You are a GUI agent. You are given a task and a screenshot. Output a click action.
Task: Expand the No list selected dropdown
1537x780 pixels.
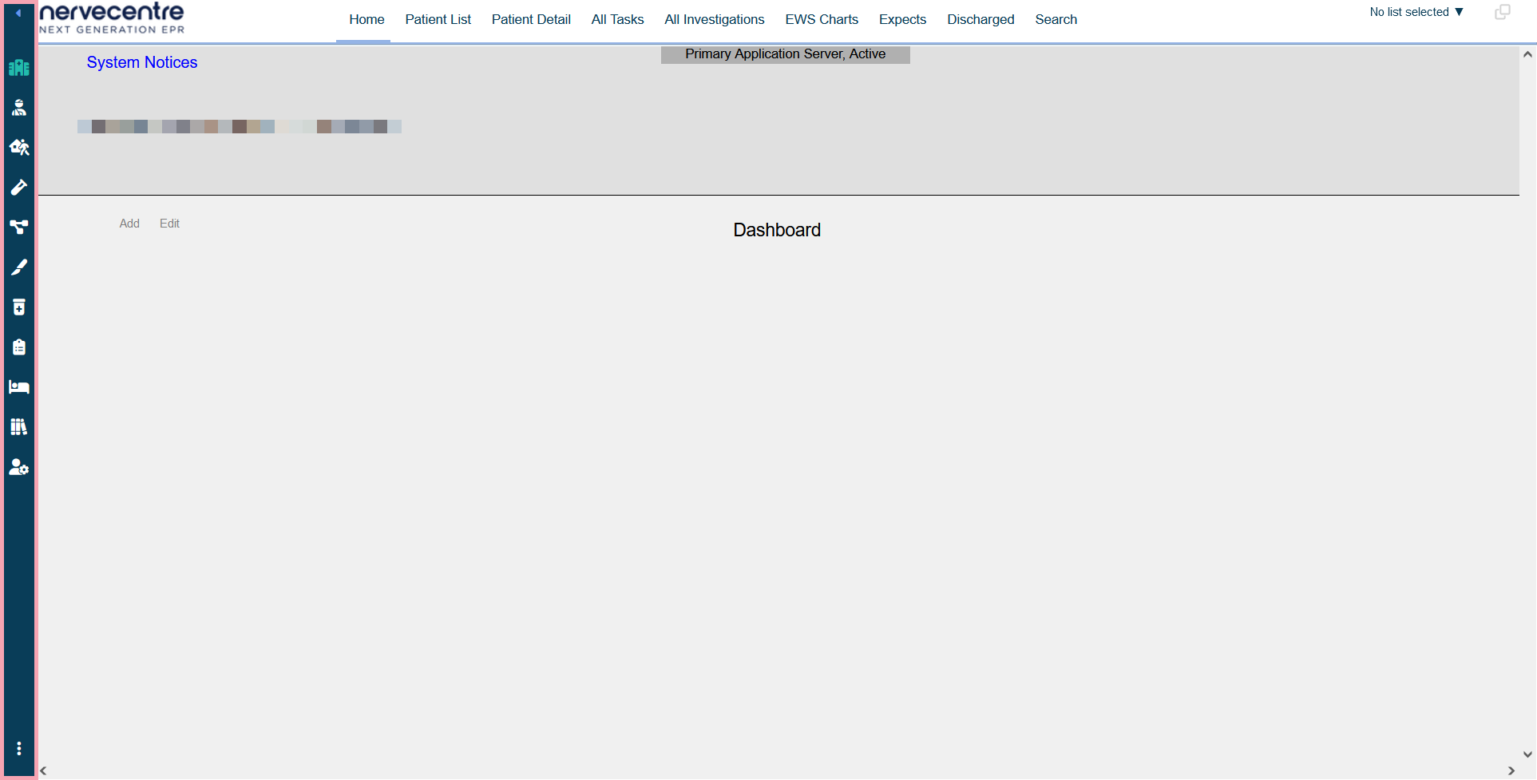[1416, 12]
